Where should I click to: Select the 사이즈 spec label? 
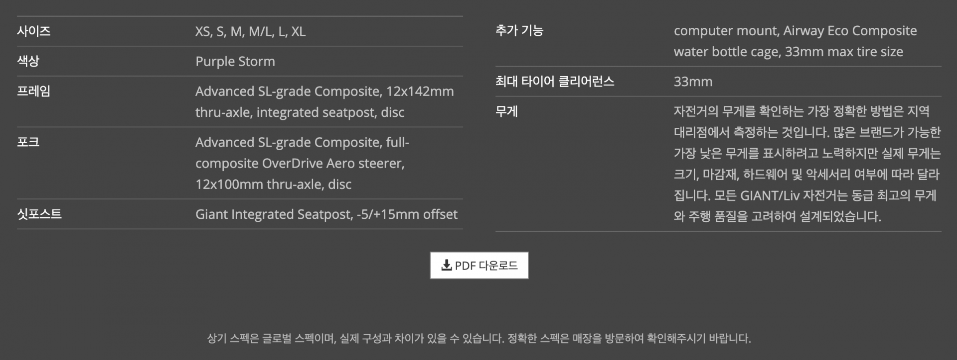[x=34, y=31]
